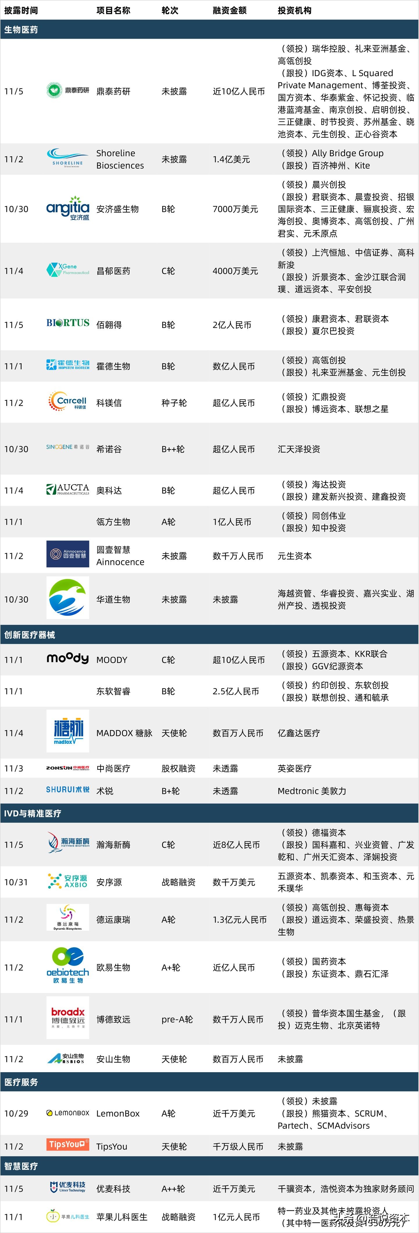Click the Carcell 科镁信 logo
The image size is (419, 1233).
(x=68, y=401)
